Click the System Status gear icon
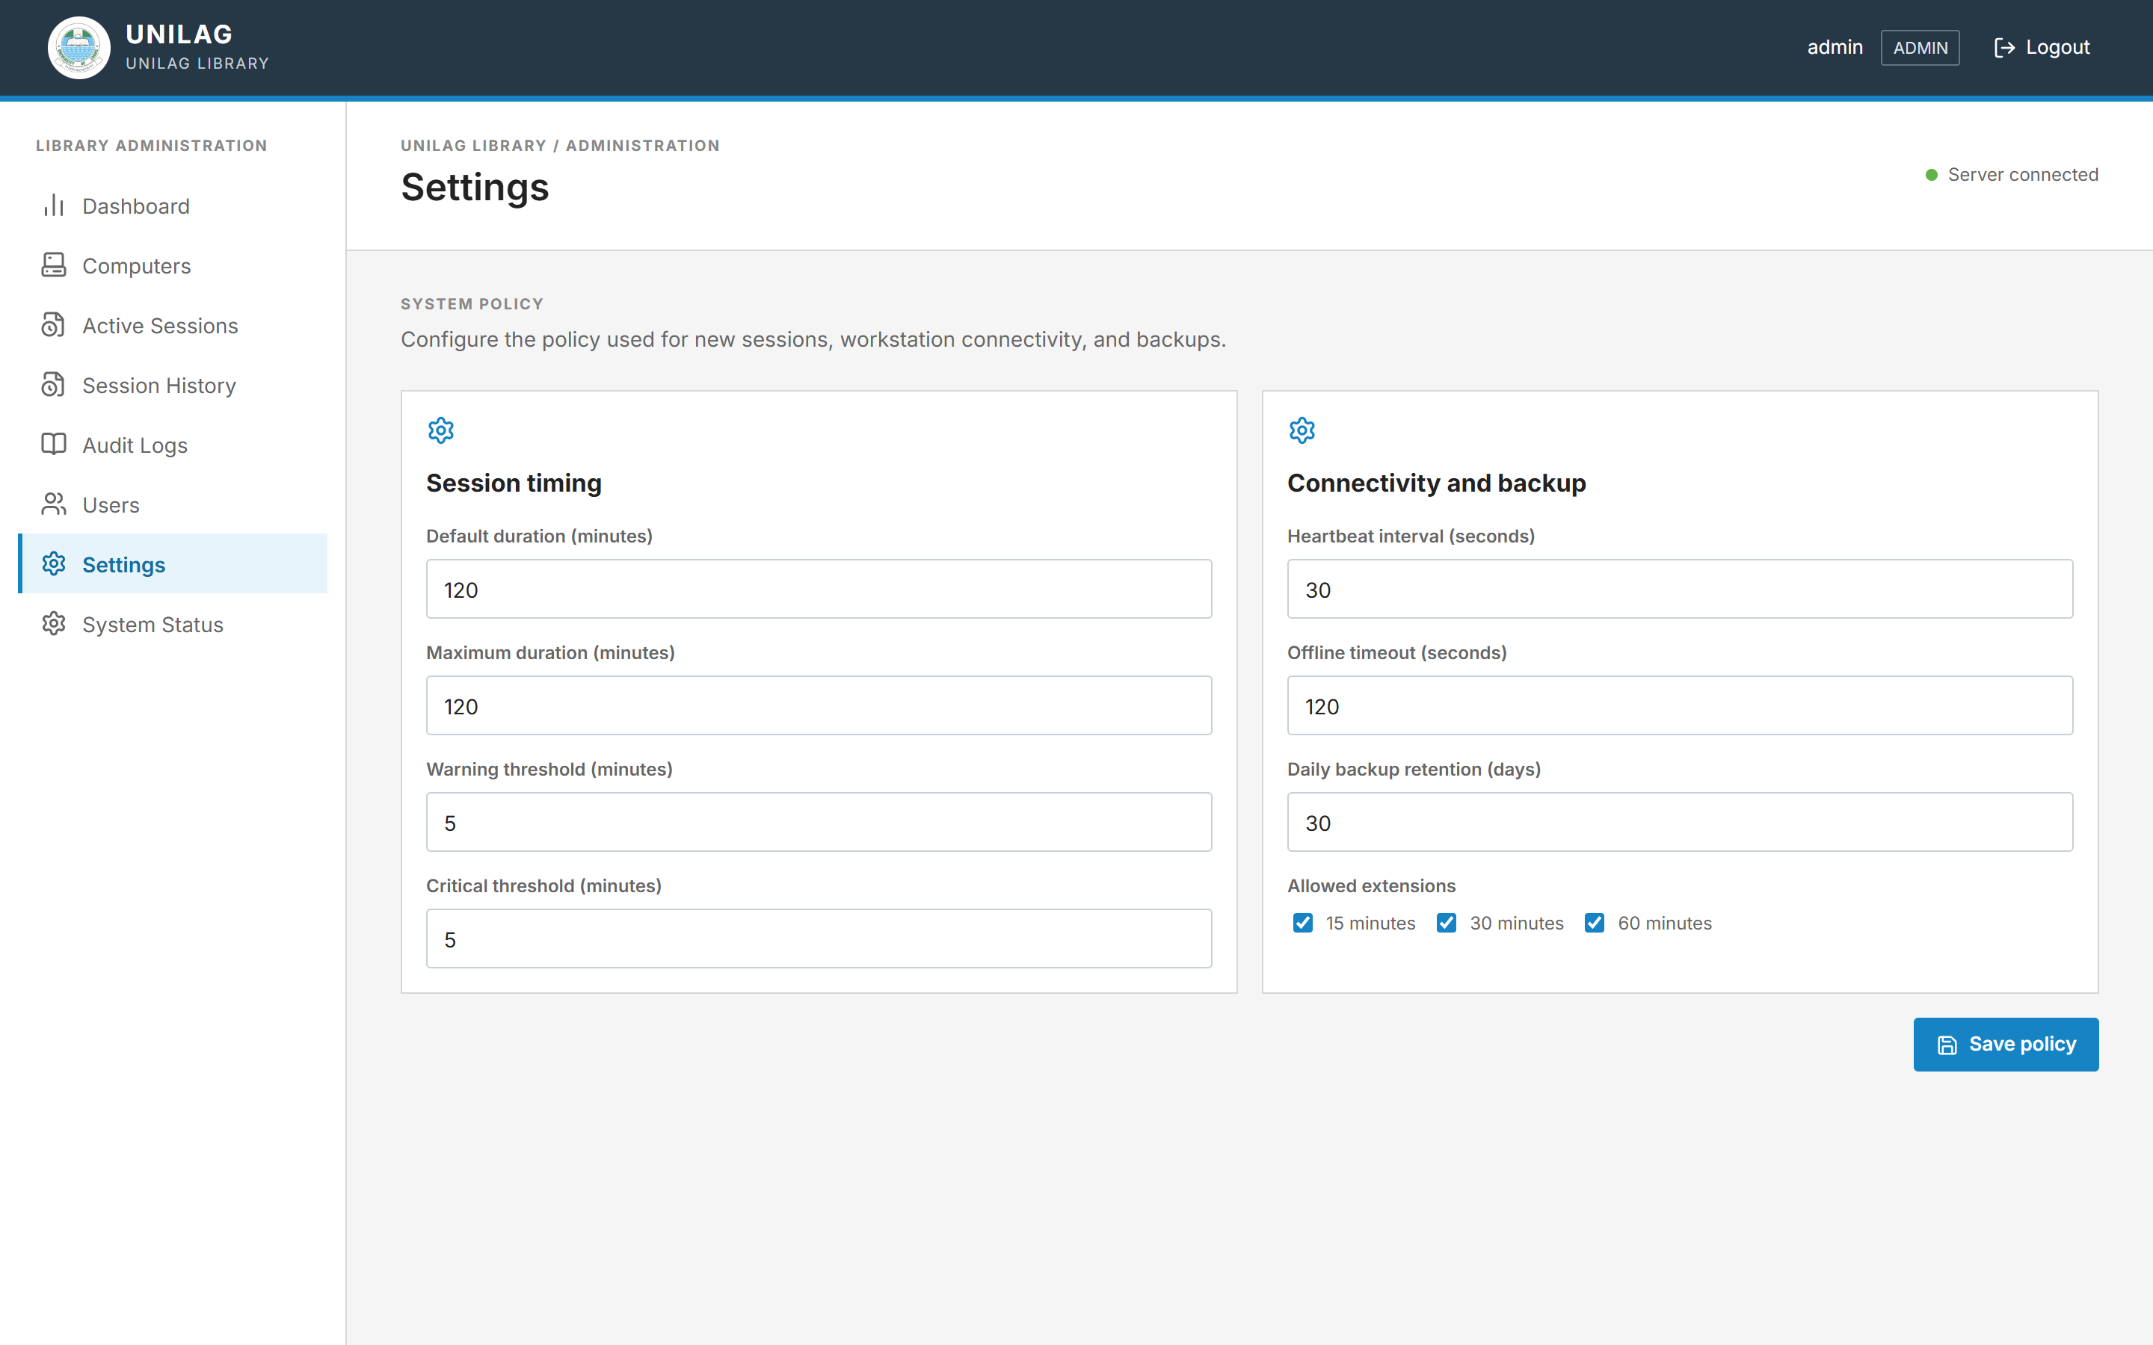 coord(53,624)
